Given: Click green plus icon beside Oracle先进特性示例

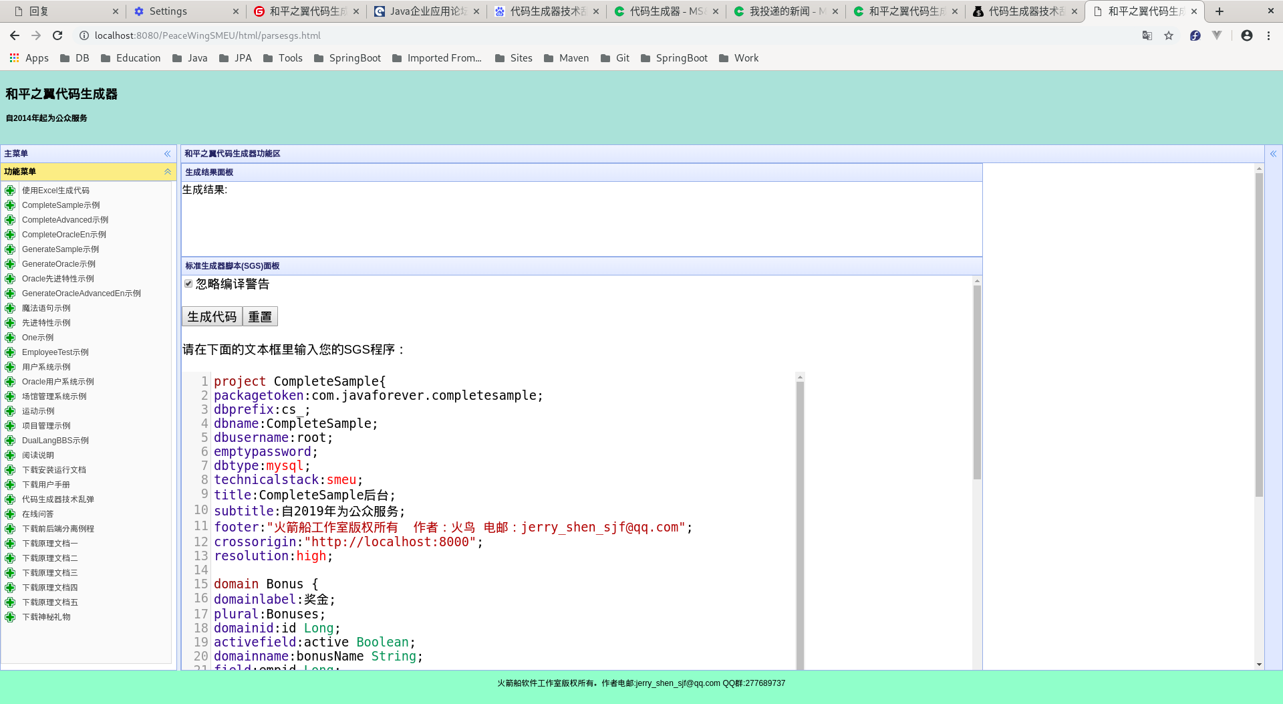Looking at the screenshot, I should 10,279.
